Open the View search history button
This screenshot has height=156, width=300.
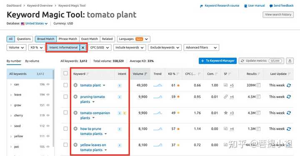278,15
